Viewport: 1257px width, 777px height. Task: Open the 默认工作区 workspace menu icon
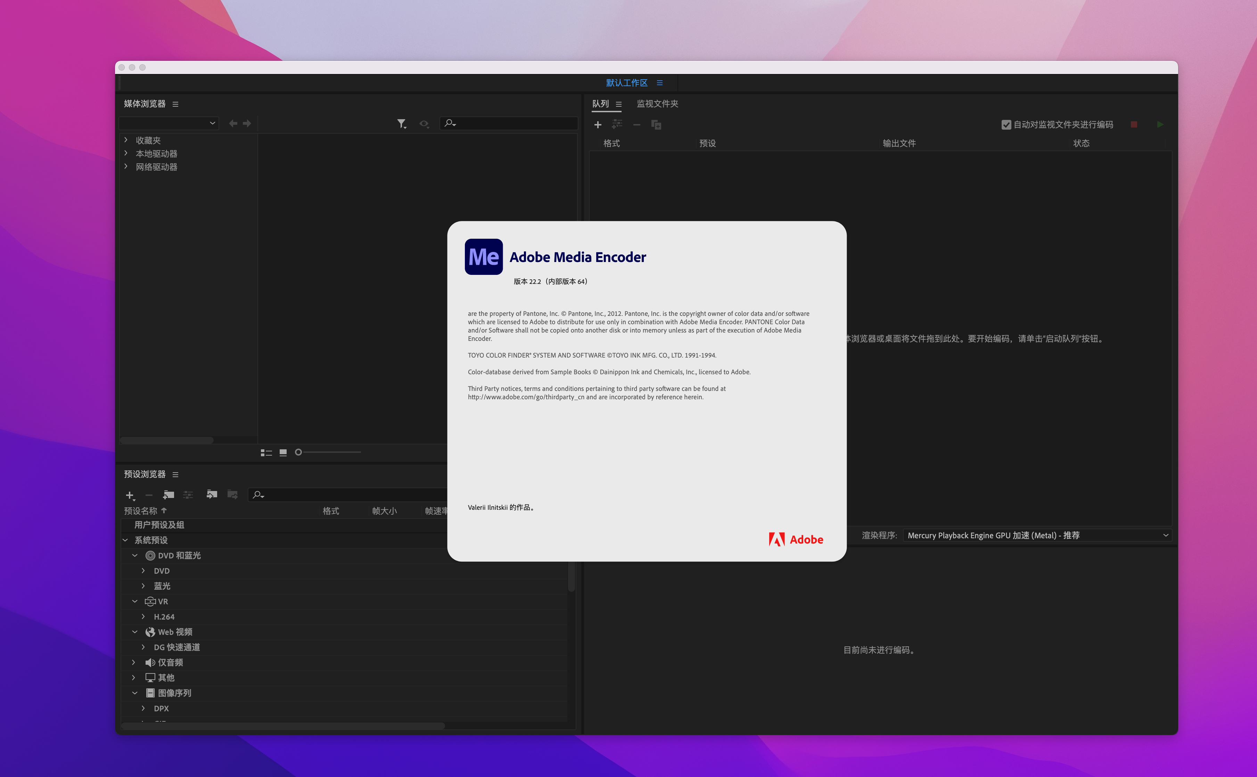point(659,83)
